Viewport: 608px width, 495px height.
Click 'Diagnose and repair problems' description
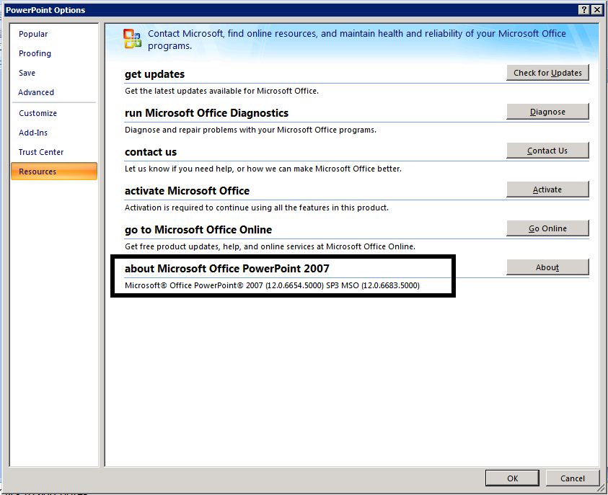tap(250, 130)
